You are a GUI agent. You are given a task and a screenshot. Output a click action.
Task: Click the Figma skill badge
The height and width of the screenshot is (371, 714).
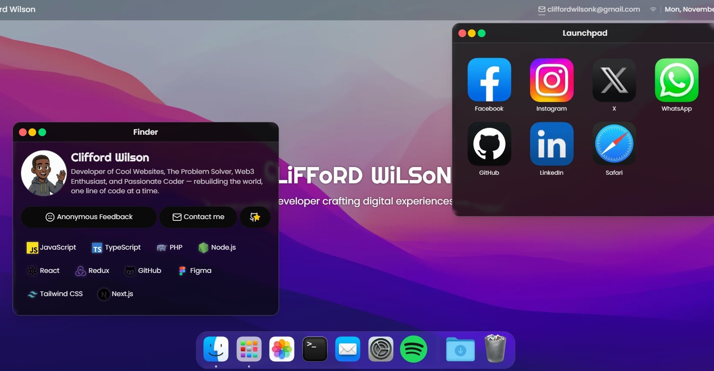tap(195, 271)
